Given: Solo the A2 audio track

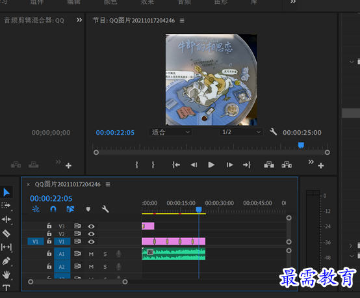Looking at the screenshot, I should [105, 267].
